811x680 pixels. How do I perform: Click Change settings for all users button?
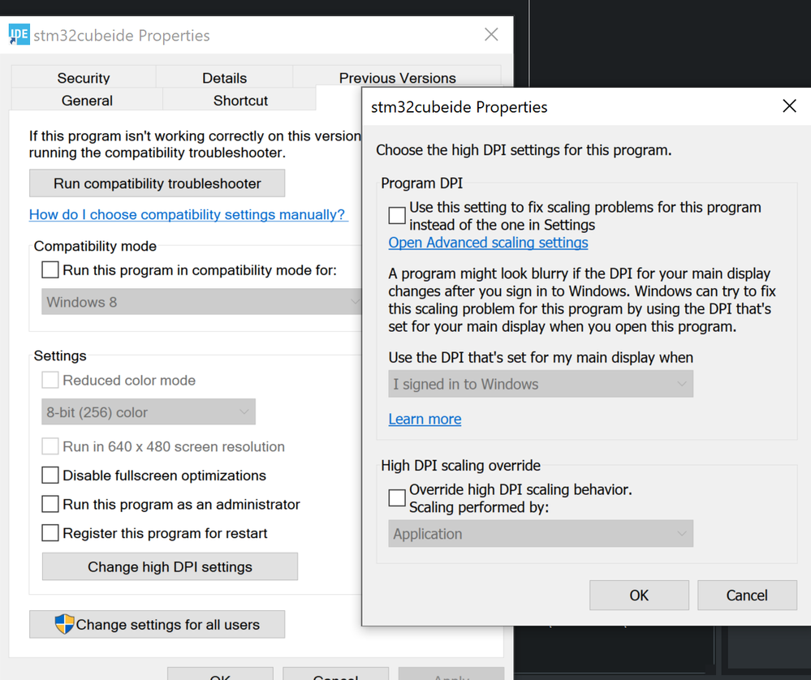[157, 624]
